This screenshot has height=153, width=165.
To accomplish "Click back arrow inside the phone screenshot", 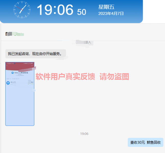I will 7,66.
